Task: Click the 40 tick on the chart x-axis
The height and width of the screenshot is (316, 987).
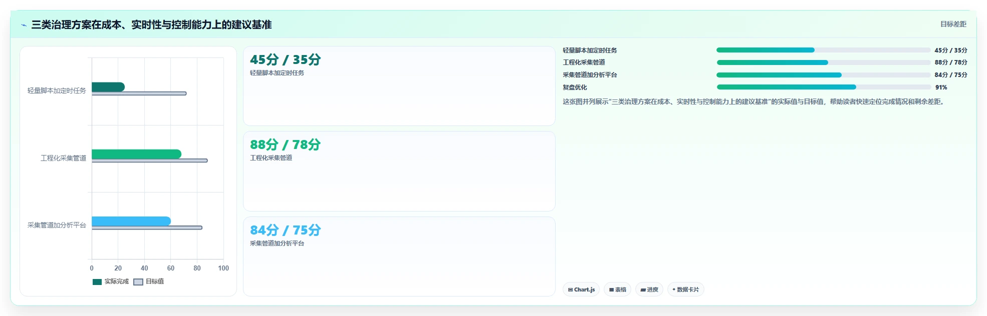Action: [144, 268]
